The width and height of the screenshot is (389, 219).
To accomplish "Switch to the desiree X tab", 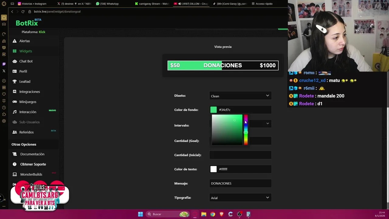I will pos(74,4).
